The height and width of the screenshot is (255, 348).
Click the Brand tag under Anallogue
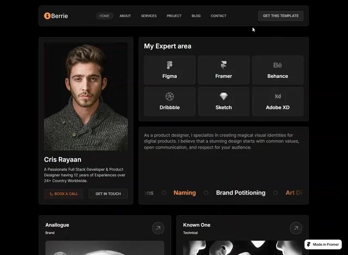pyautogui.click(x=50, y=233)
